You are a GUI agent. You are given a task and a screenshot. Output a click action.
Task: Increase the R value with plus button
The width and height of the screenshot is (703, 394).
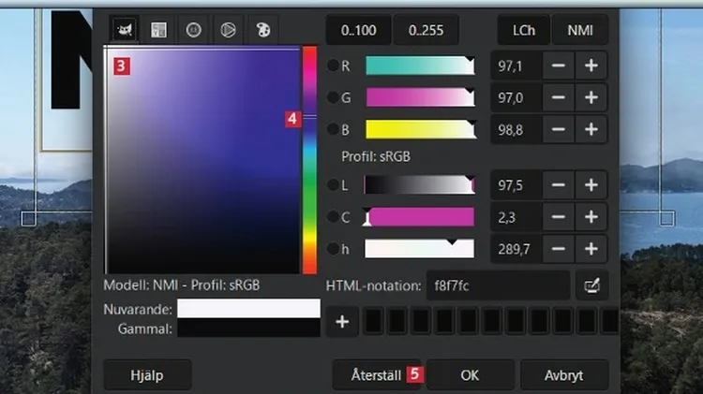click(x=591, y=66)
